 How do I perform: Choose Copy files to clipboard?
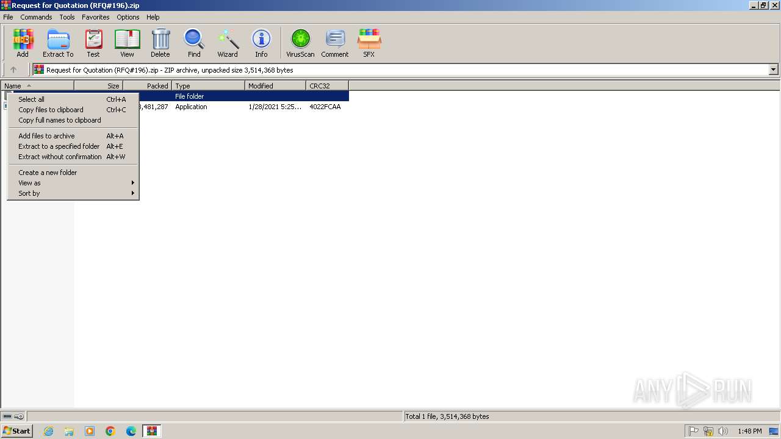[x=73, y=110]
